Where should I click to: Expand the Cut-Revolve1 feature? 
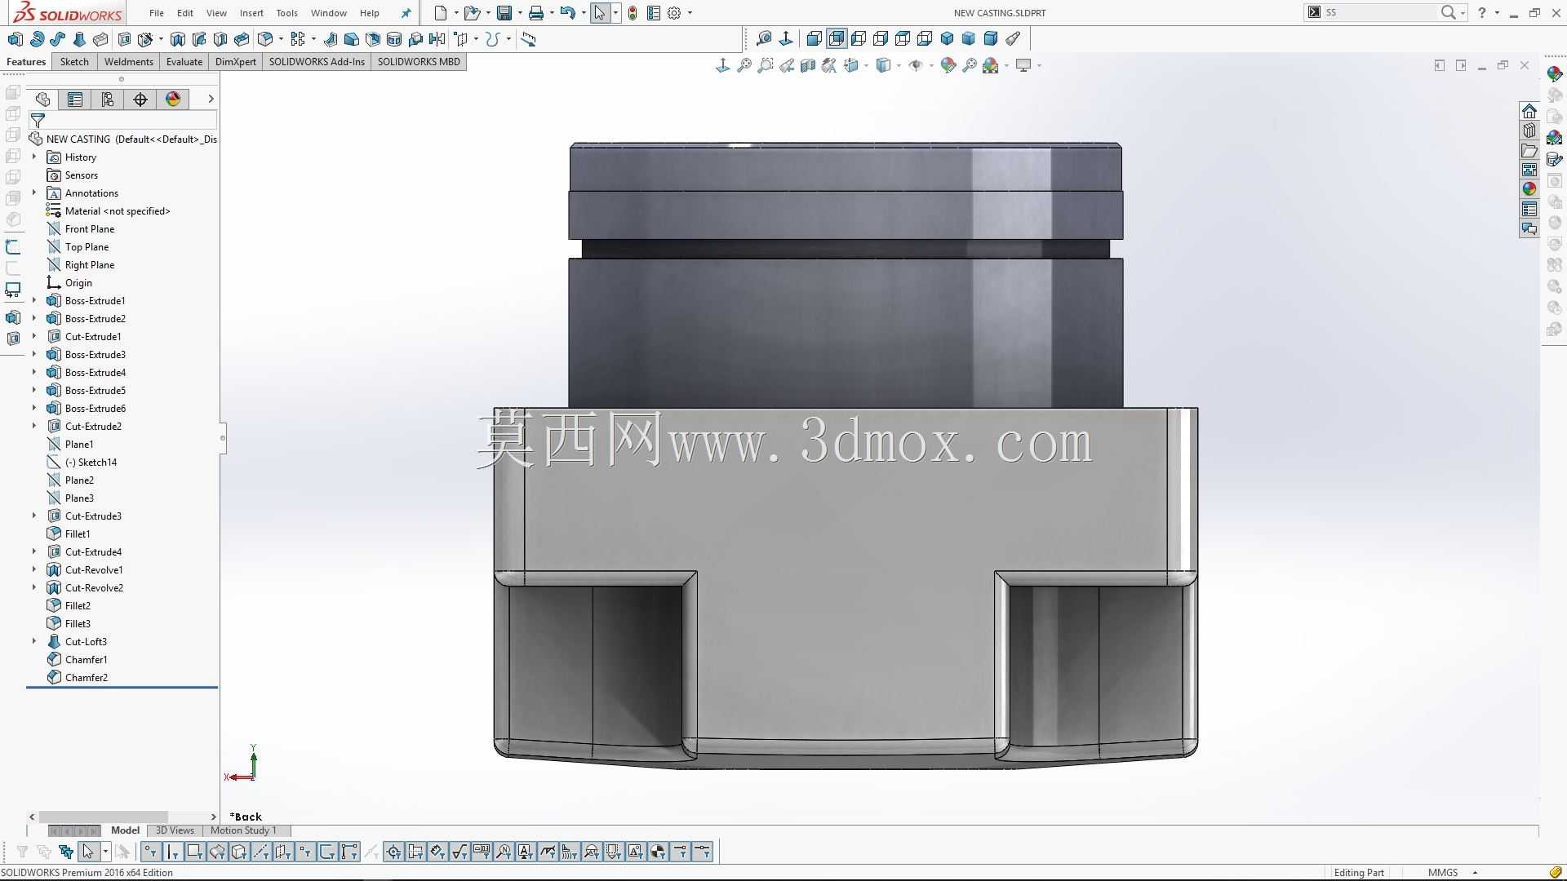point(34,569)
